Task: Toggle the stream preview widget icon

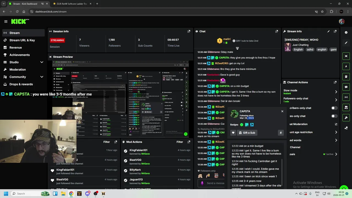Action: pos(346,56)
